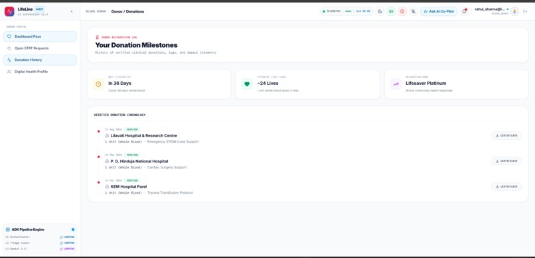Click the BLOOD DONOR breadcrumb
This screenshot has width=535, height=258.
point(96,11)
